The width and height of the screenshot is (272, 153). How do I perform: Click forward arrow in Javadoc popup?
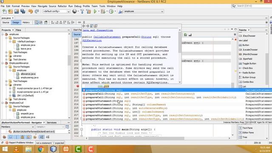(x=88, y=26)
